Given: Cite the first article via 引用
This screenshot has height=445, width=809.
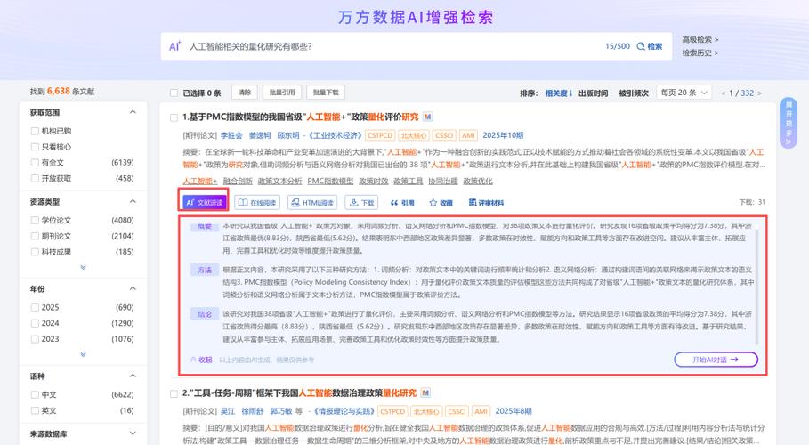Looking at the screenshot, I should coord(402,203).
